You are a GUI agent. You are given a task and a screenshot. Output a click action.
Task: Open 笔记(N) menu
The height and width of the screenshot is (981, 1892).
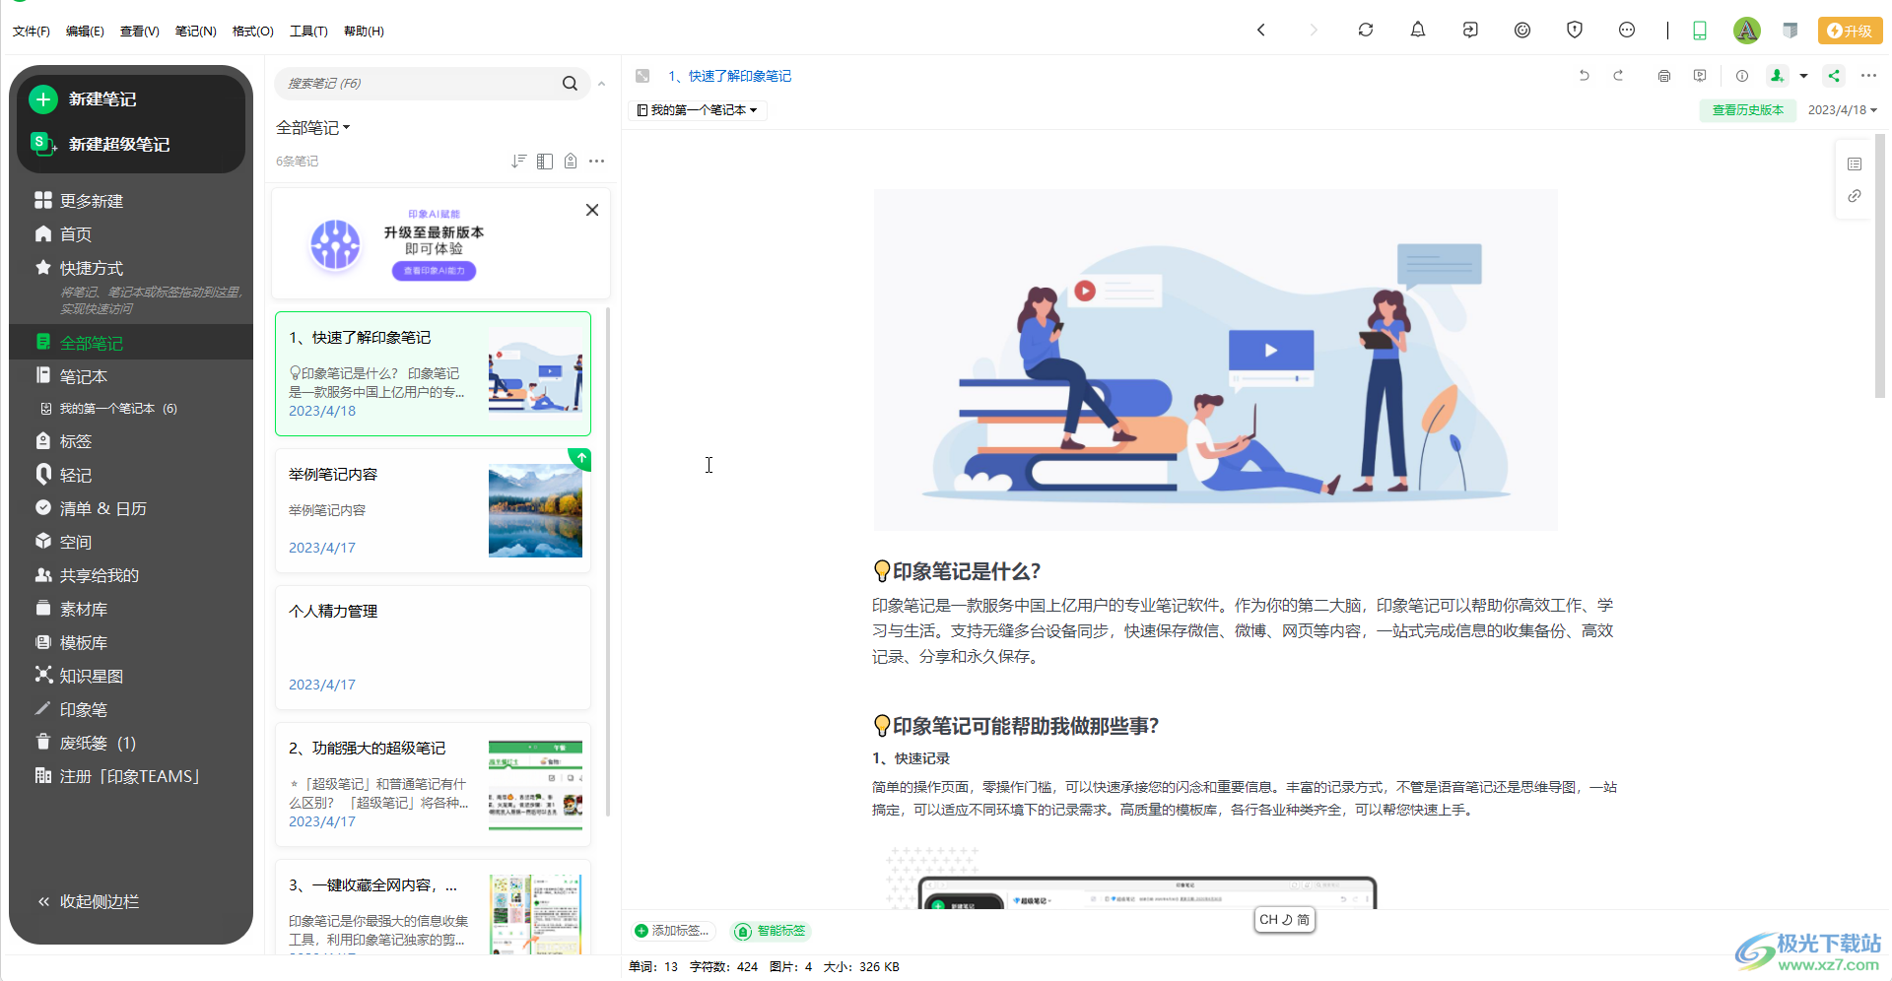(x=196, y=31)
